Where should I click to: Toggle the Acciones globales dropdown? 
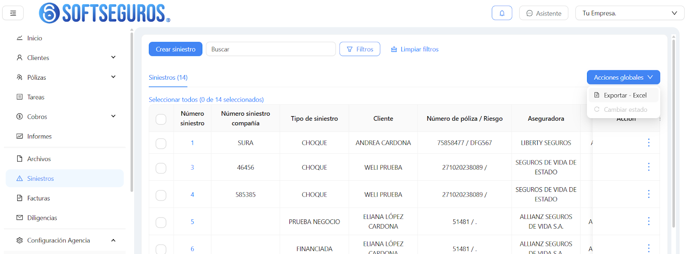[623, 78]
